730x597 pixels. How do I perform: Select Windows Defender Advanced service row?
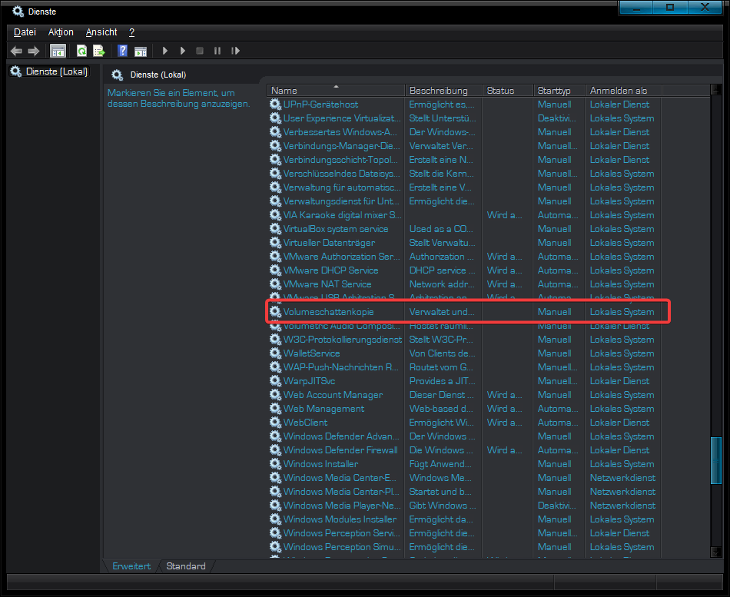pos(466,436)
